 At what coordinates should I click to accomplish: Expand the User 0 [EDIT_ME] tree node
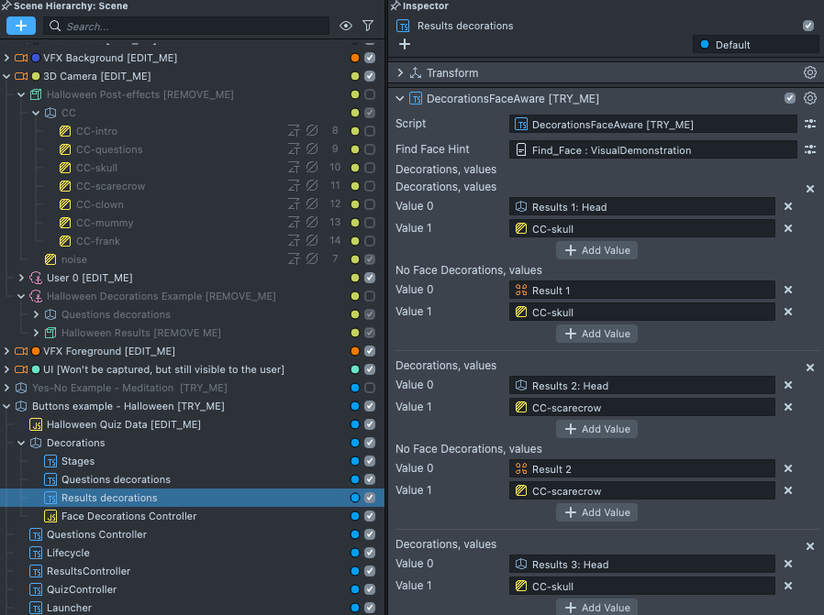point(22,278)
